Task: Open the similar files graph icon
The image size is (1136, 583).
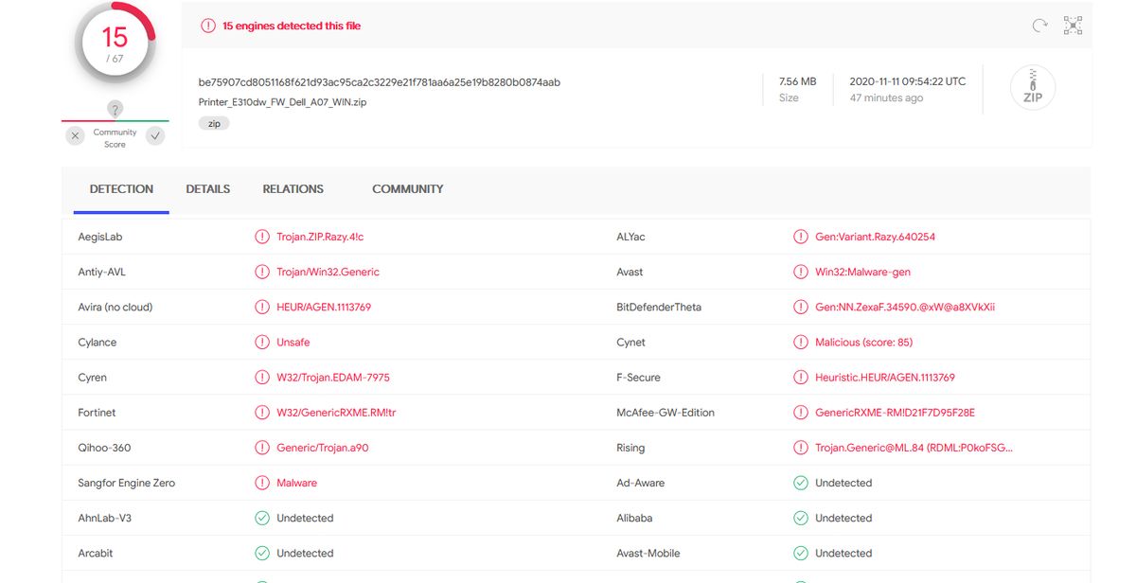Action: tap(1073, 26)
